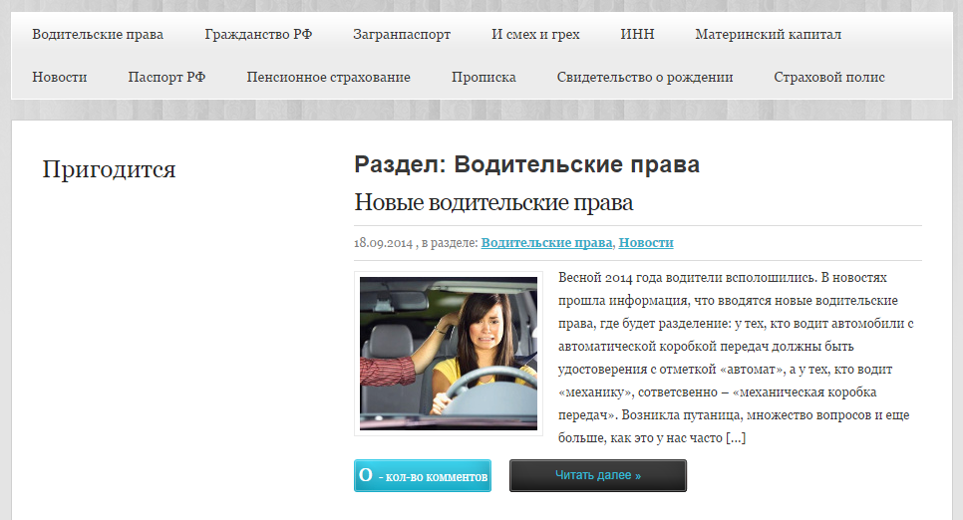The image size is (963, 520).
Task: Go to Прописка section
Action: (483, 78)
